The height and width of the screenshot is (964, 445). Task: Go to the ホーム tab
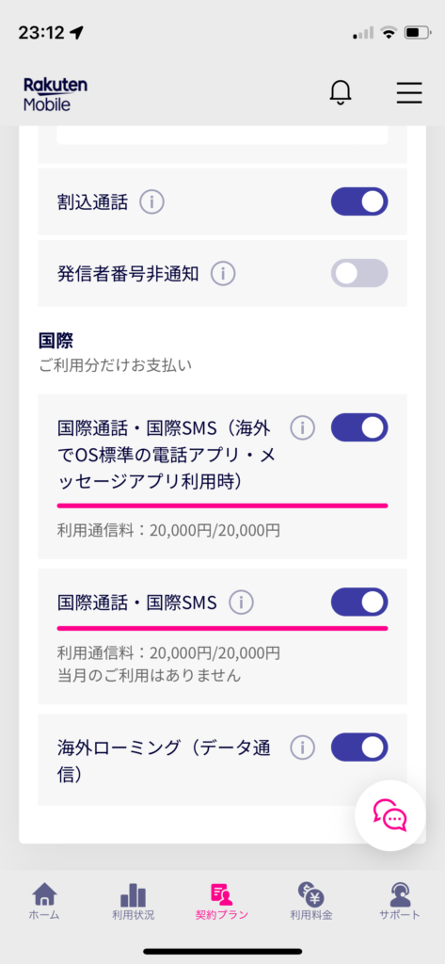point(44,901)
